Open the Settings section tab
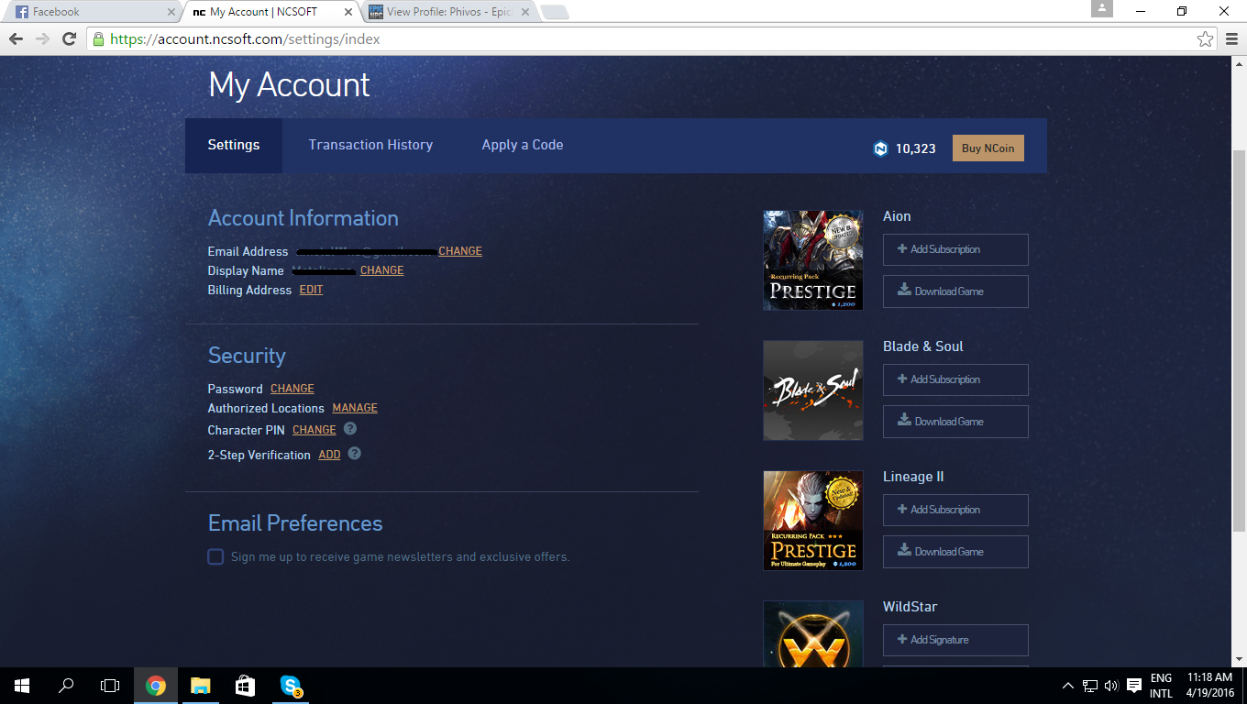The width and height of the screenshot is (1247, 704). click(x=234, y=145)
